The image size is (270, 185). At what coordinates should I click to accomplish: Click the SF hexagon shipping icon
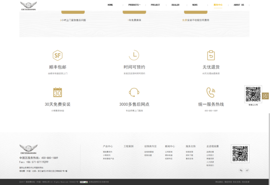(x=58, y=55)
